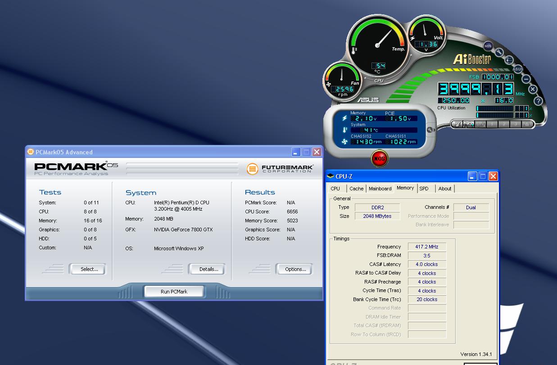Screen dimensions: 557x365
Task: Click the CPU-Z title bar icon
Action: point(330,176)
